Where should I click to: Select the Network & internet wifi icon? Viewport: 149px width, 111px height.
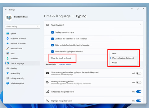point(8,43)
